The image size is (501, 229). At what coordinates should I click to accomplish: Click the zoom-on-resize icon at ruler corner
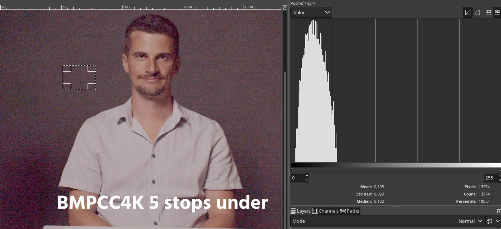point(285,7)
